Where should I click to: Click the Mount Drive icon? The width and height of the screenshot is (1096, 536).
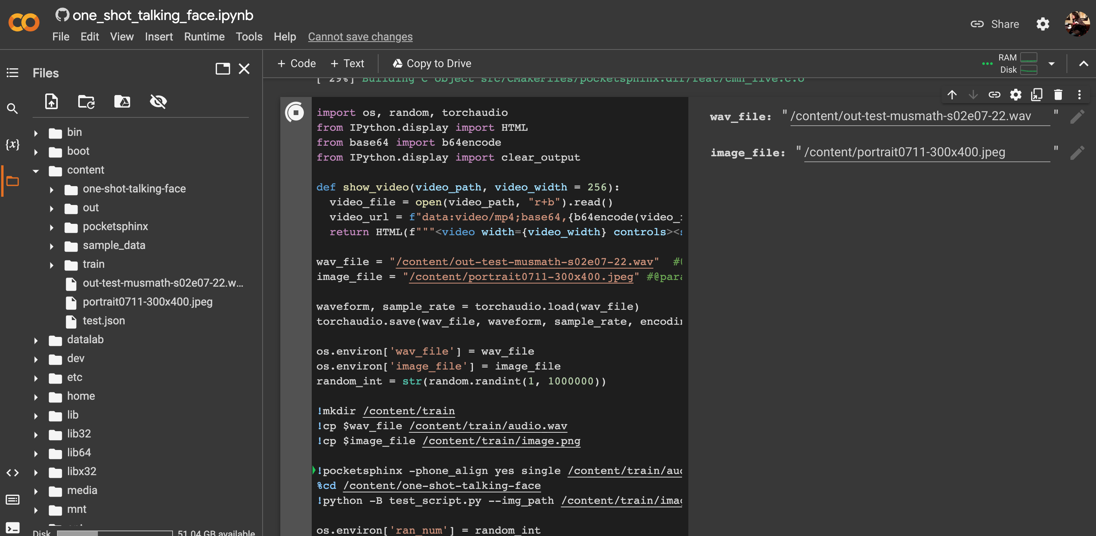point(122,102)
